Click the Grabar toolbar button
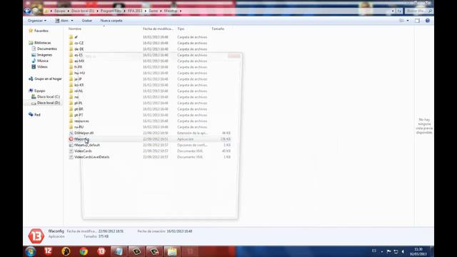The width and height of the screenshot is (457, 257). [87, 21]
